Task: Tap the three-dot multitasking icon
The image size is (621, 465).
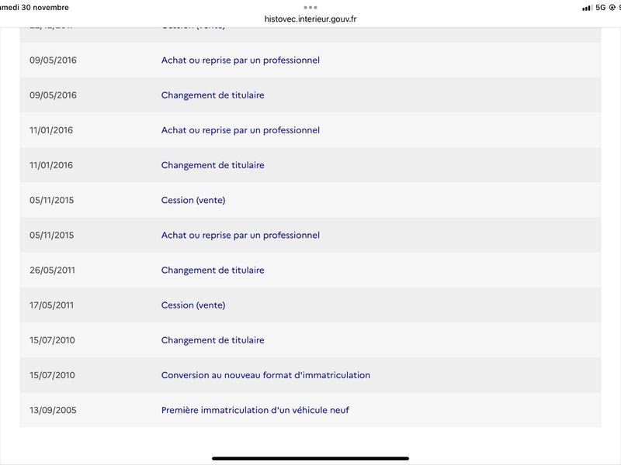Action: [x=310, y=7]
